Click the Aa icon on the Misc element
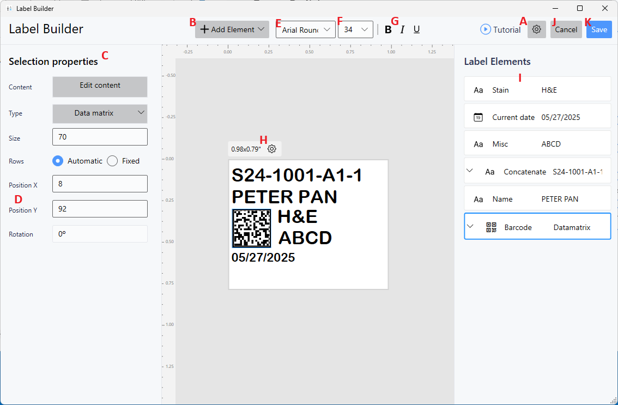 click(478, 144)
